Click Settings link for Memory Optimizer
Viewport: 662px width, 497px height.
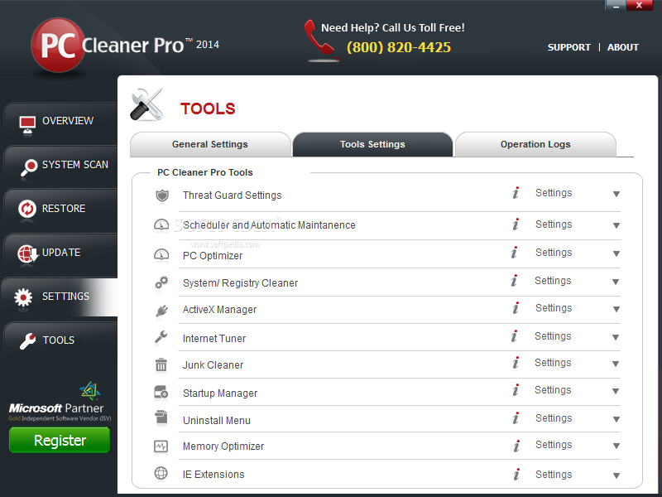click(554, 445)
